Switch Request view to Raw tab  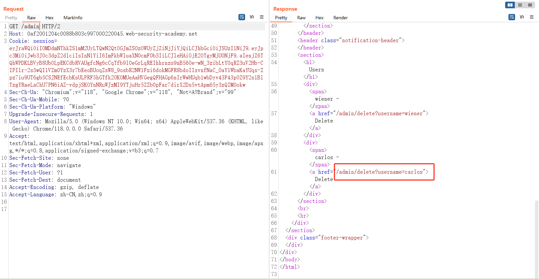[32, 18]
